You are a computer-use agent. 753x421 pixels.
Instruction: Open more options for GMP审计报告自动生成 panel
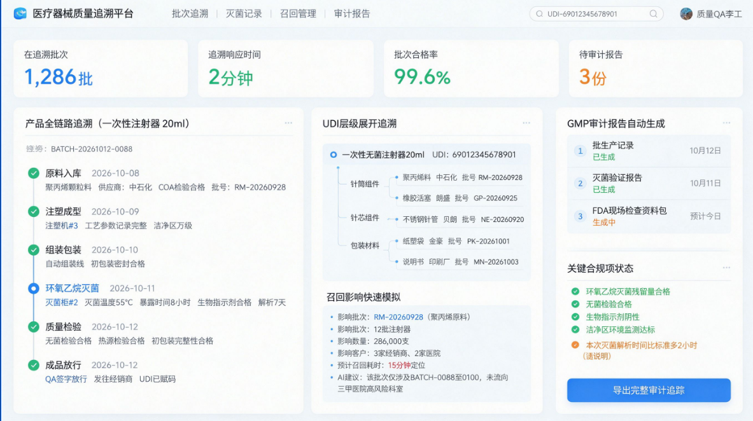point(726,123)
